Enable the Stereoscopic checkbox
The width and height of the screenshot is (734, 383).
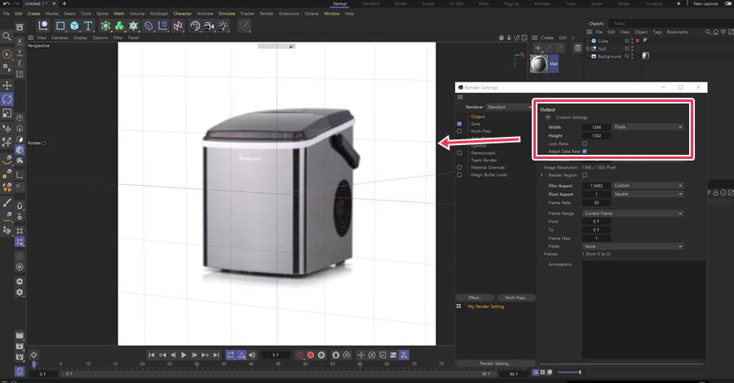(x=459, y=153)
